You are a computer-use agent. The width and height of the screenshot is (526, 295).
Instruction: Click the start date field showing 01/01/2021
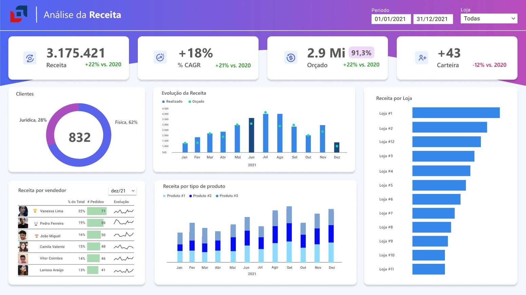coord(391,19)
